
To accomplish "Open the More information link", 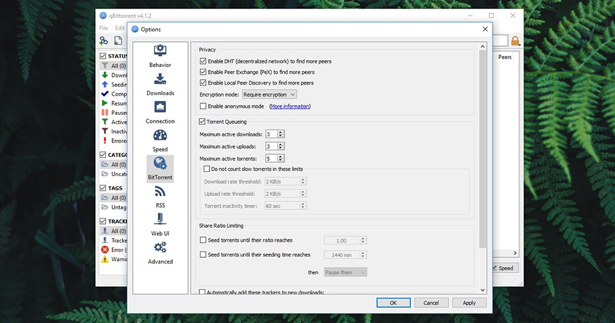I will 290,106.
